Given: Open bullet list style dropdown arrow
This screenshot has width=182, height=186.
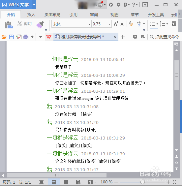Looking at the screenshot, I should click(x=157, y=24).
